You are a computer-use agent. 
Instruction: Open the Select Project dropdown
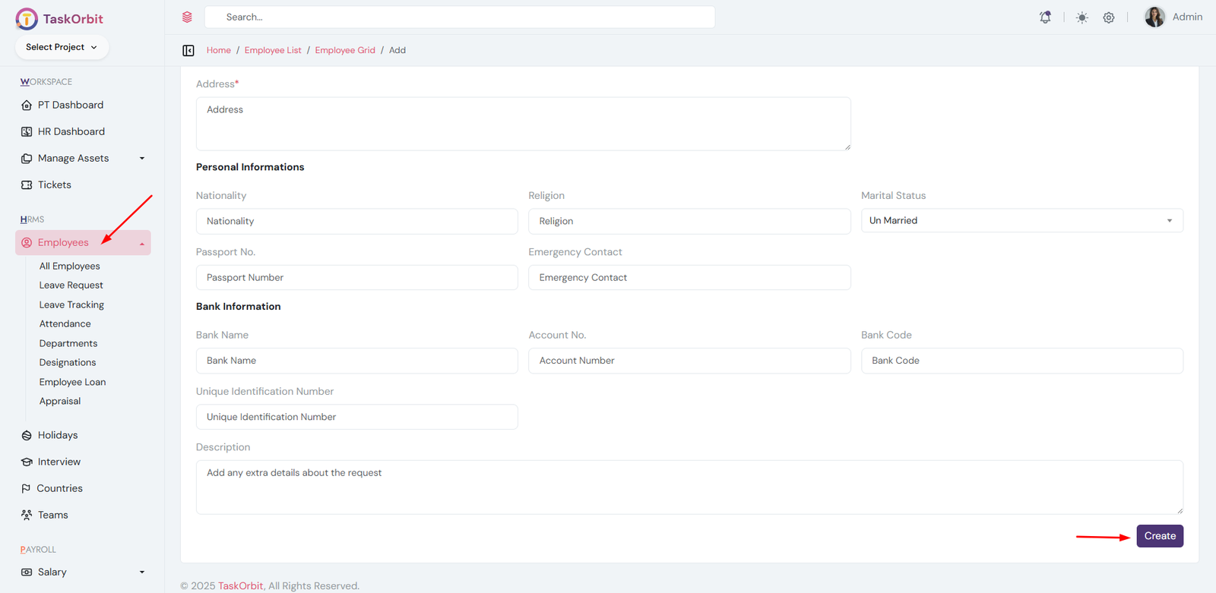pyautogui.click(x=62, y=47)
